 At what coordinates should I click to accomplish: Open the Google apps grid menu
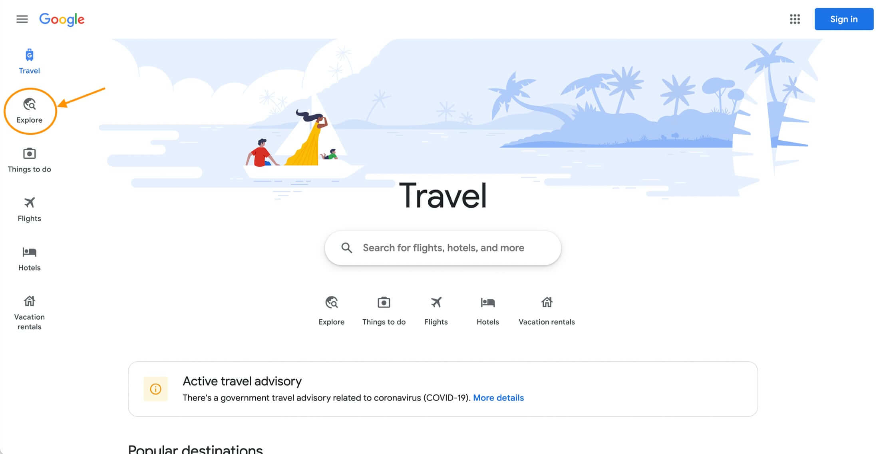click(795, 19)
